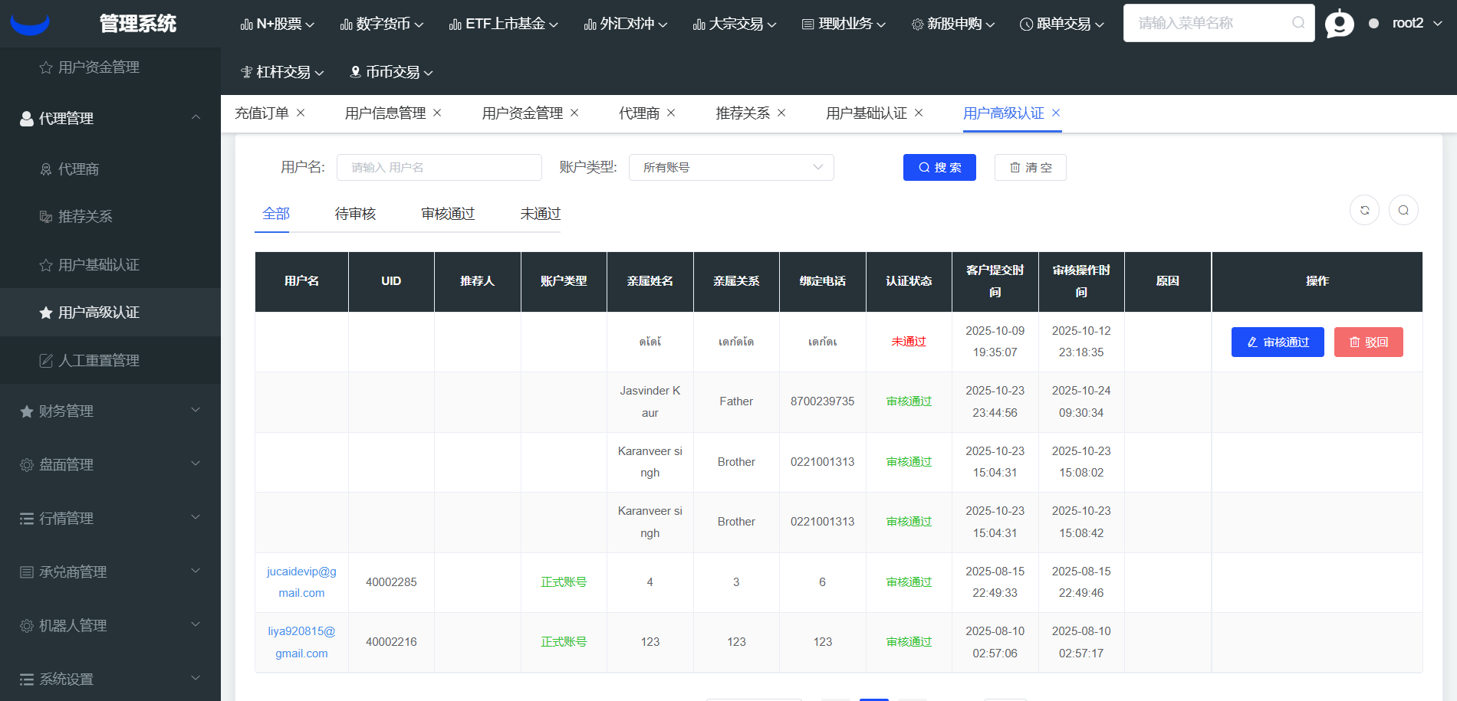Click magnifier icon in menu search box
The height and width of the screenshot is (701, 1457).
tap(1297, 23)
